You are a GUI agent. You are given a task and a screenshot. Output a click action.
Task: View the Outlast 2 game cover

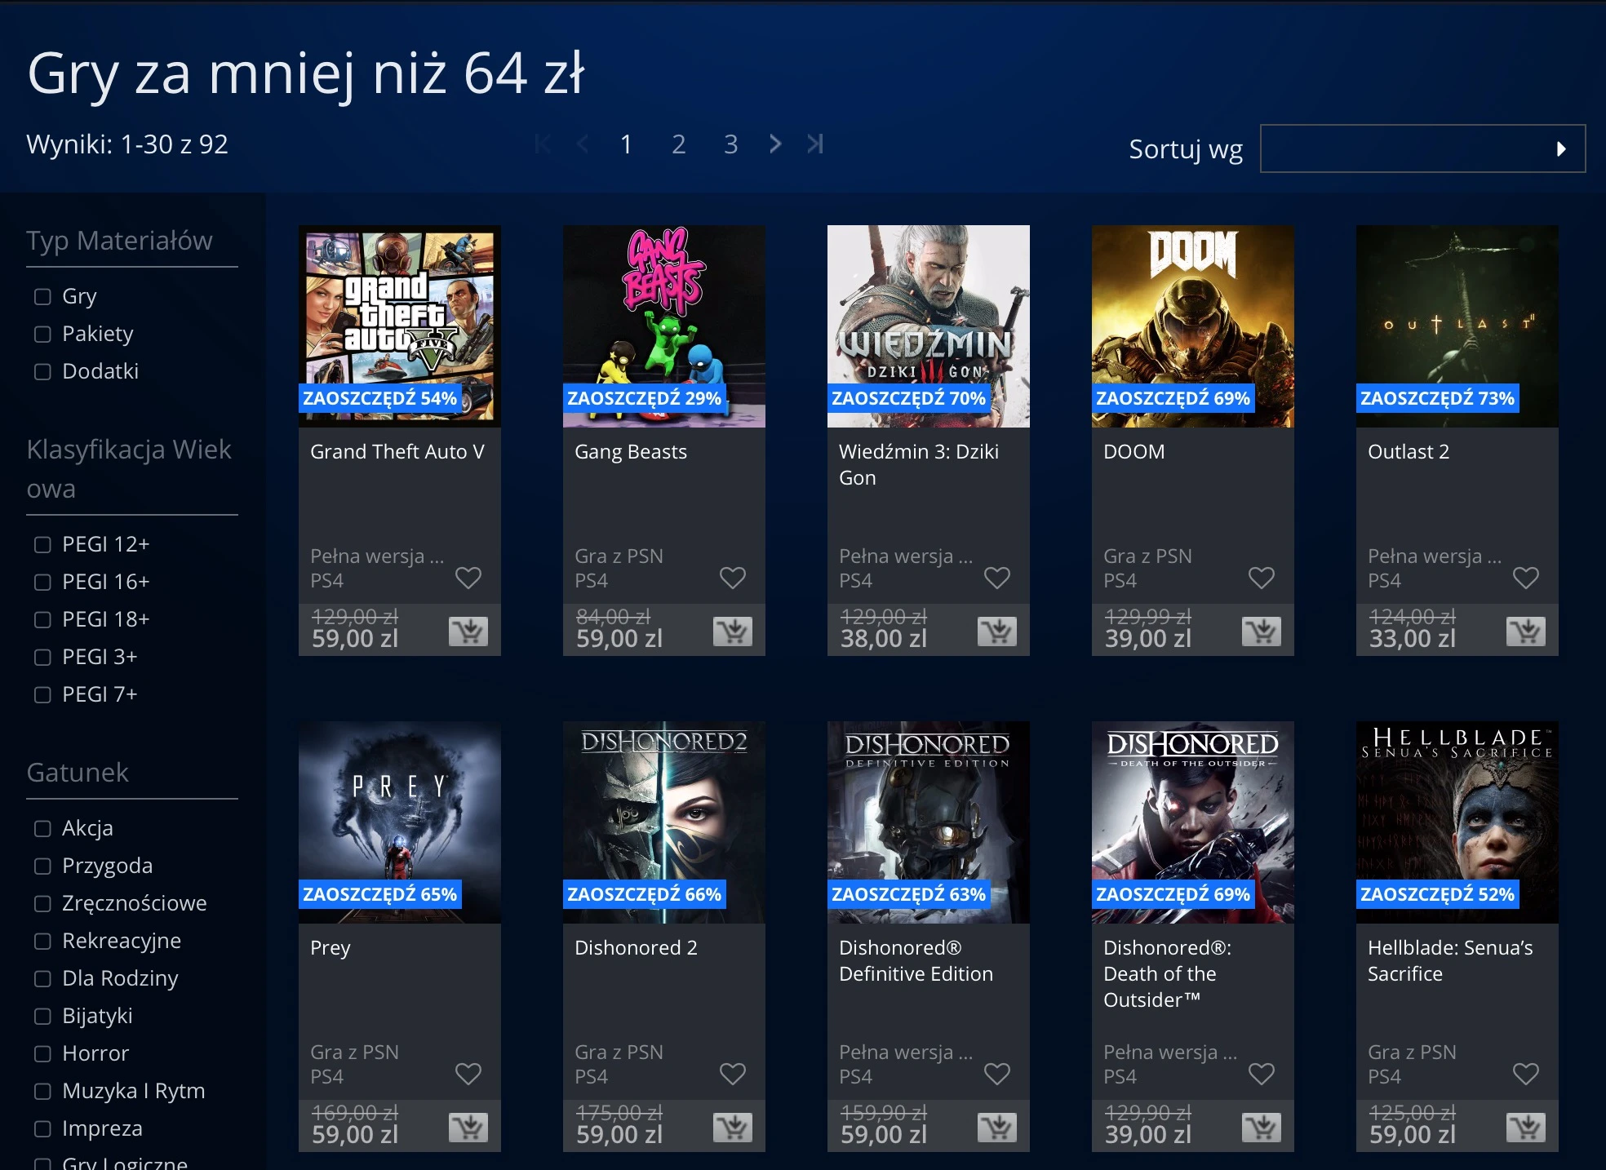point(1457,326)
